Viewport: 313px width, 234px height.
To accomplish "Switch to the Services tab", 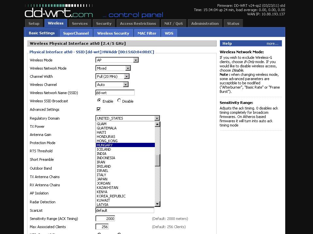I will (x=80, y=23).
